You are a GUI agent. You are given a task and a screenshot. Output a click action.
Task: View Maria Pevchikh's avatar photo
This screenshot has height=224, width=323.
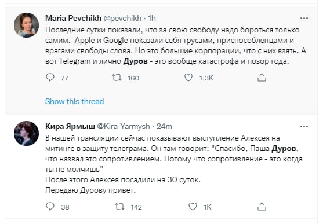pyautogui.click(x=26, y=25)
